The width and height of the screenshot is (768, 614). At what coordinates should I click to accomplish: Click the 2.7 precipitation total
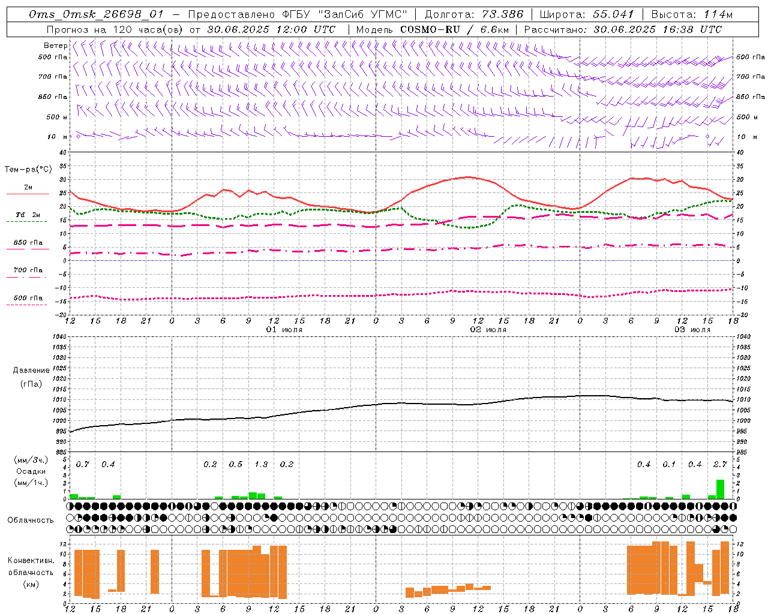point(720,464)
